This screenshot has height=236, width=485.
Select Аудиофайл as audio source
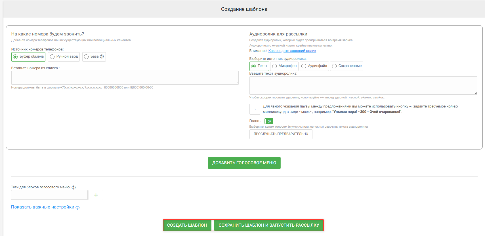coord(314,66)
